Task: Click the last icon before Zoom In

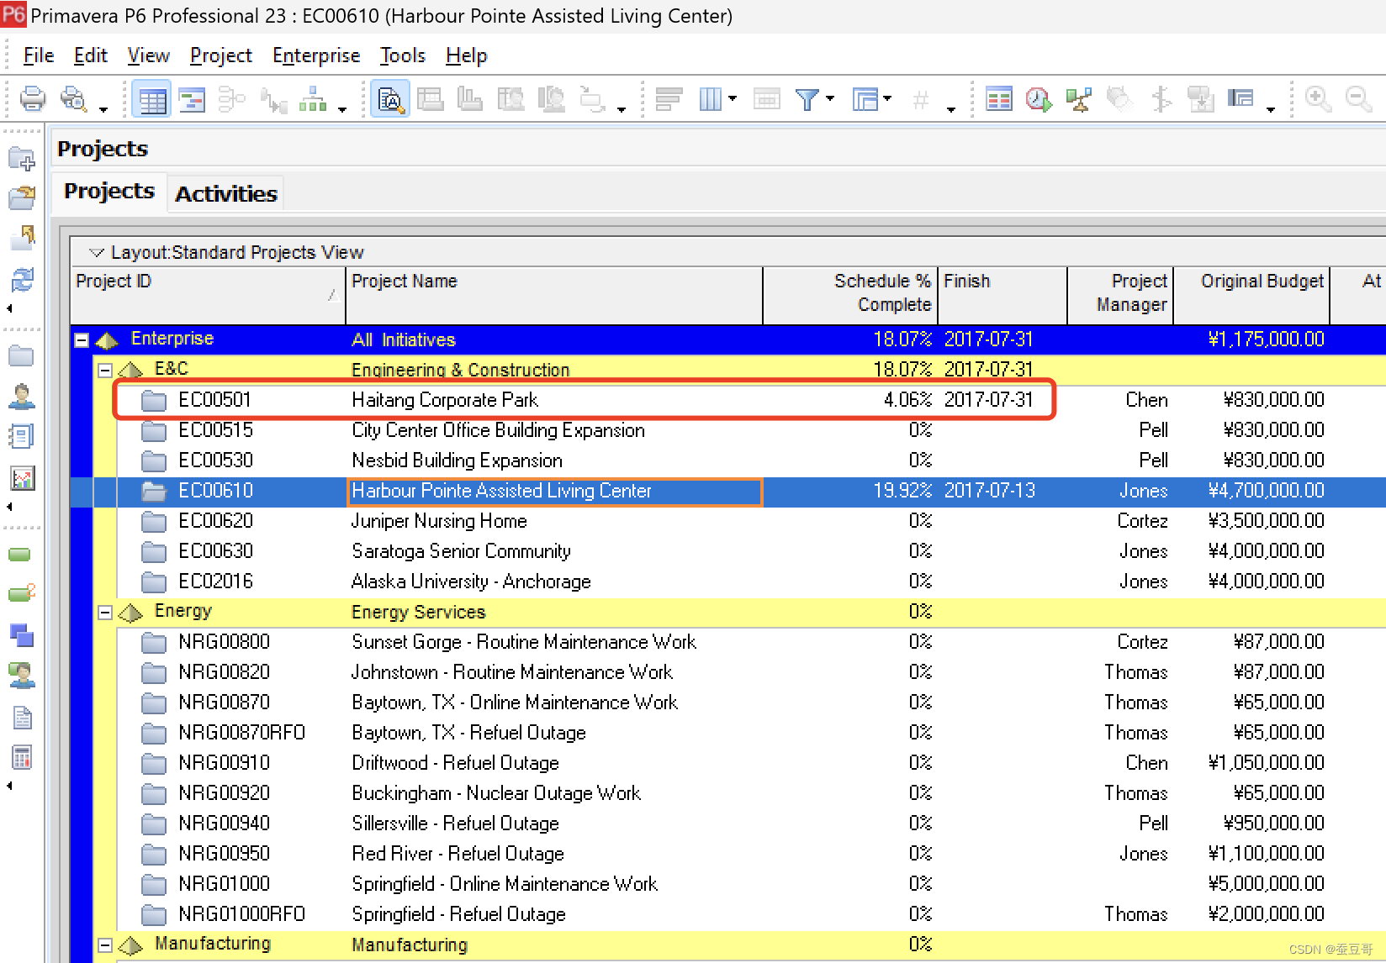Action: click(x=1241, y=99)
